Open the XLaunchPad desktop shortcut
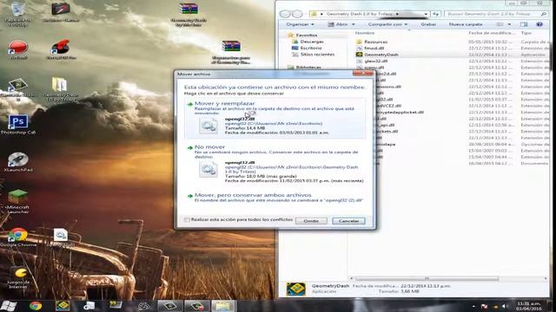Screen dimensions: 556x312 pyautogui.click(x=18, y=162)
